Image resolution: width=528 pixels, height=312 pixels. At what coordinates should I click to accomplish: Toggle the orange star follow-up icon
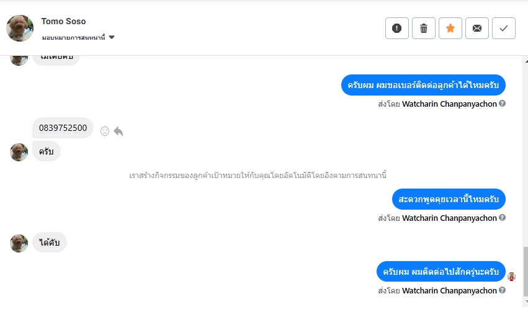click(x=450, y=28)
